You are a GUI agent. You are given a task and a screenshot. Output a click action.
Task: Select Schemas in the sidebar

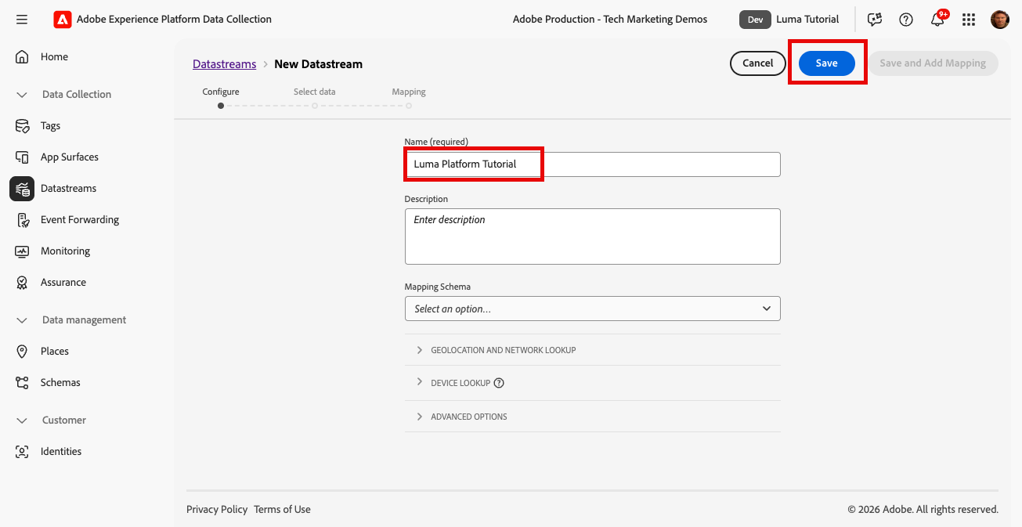pyautogui.click(x=60, y=383)
